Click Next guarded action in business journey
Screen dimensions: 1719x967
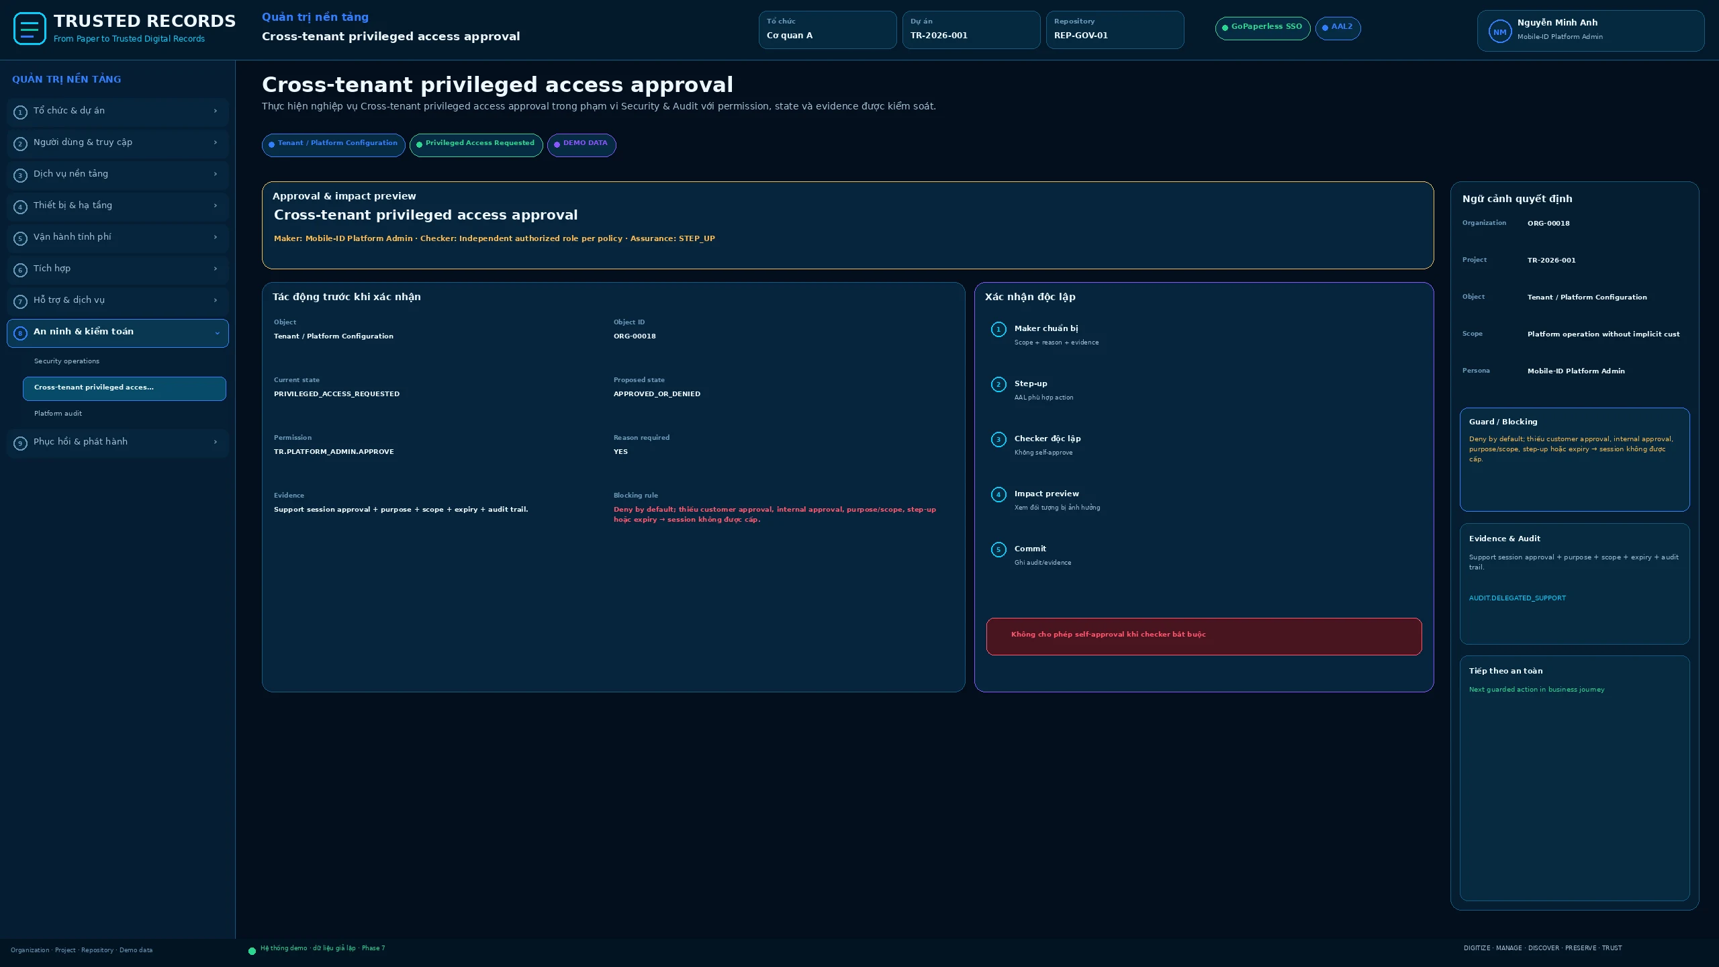[x=1536, y=690]
